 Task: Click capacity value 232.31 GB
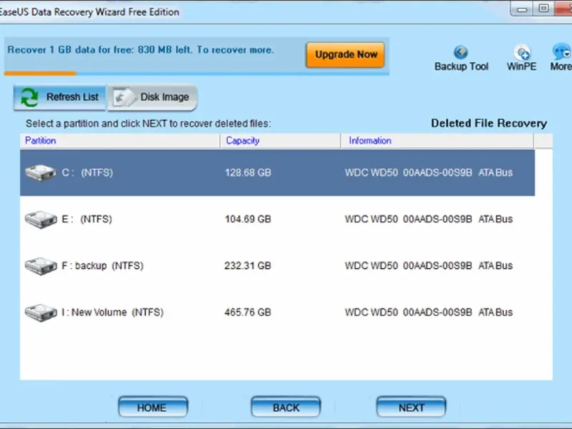pos(247,266)
